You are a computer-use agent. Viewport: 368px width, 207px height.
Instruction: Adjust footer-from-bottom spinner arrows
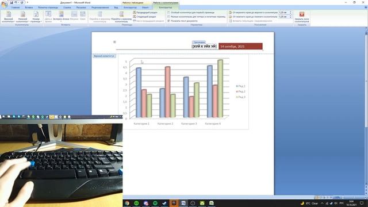(x=290, y=17)
